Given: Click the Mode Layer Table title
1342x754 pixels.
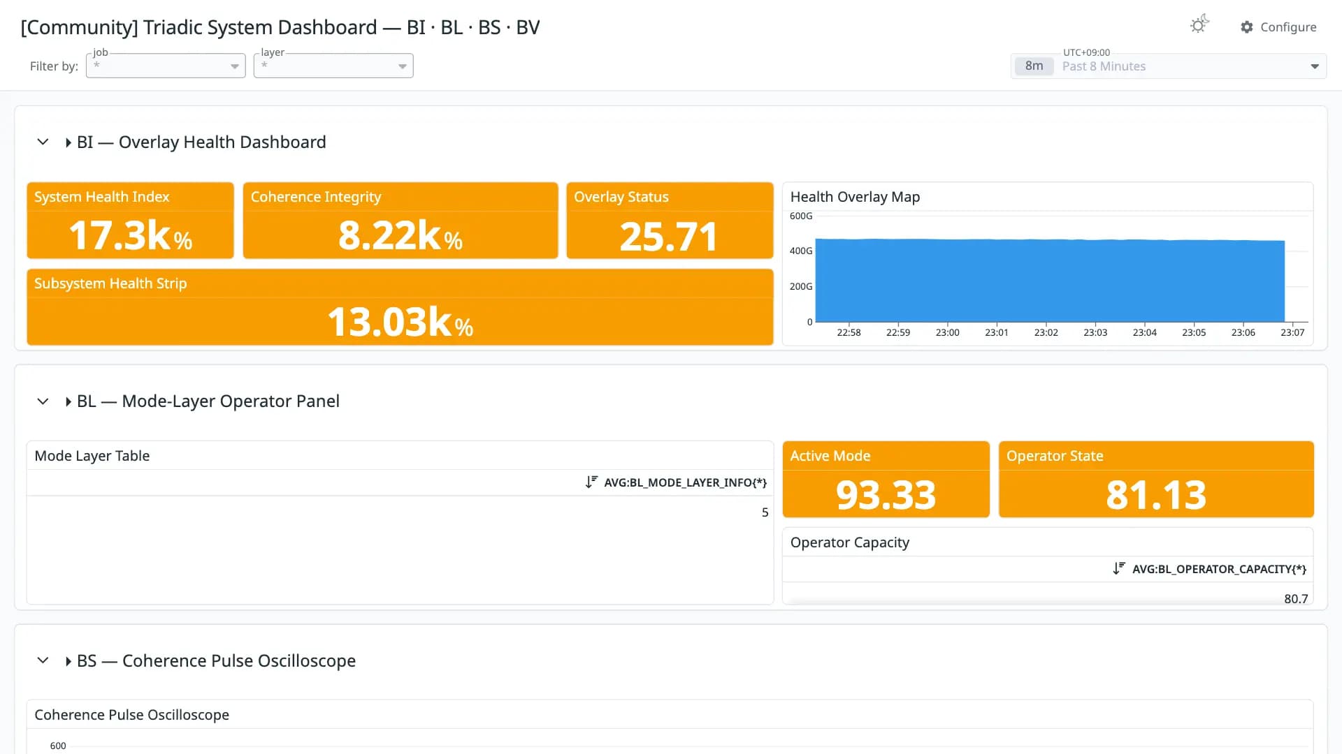Looking at the screenshot, I should [92, 456].
